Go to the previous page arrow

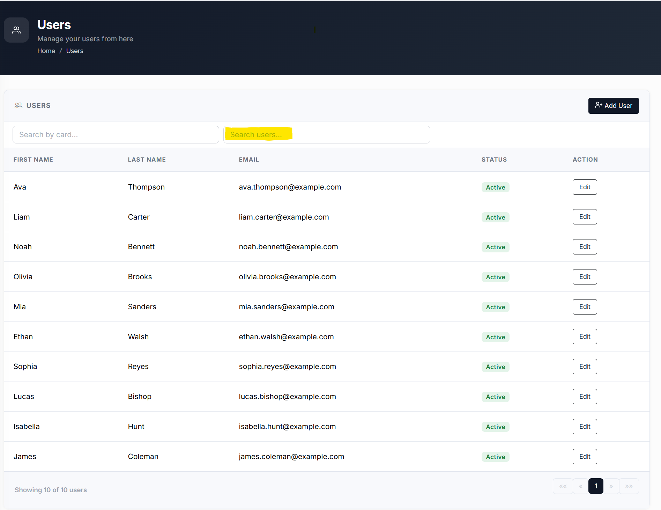point(581,486)
